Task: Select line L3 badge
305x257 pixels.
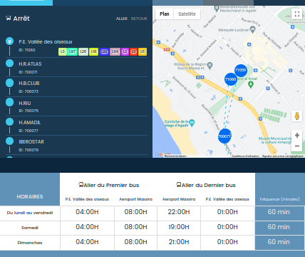Action: pyautogui.click(x=63, y=51)
